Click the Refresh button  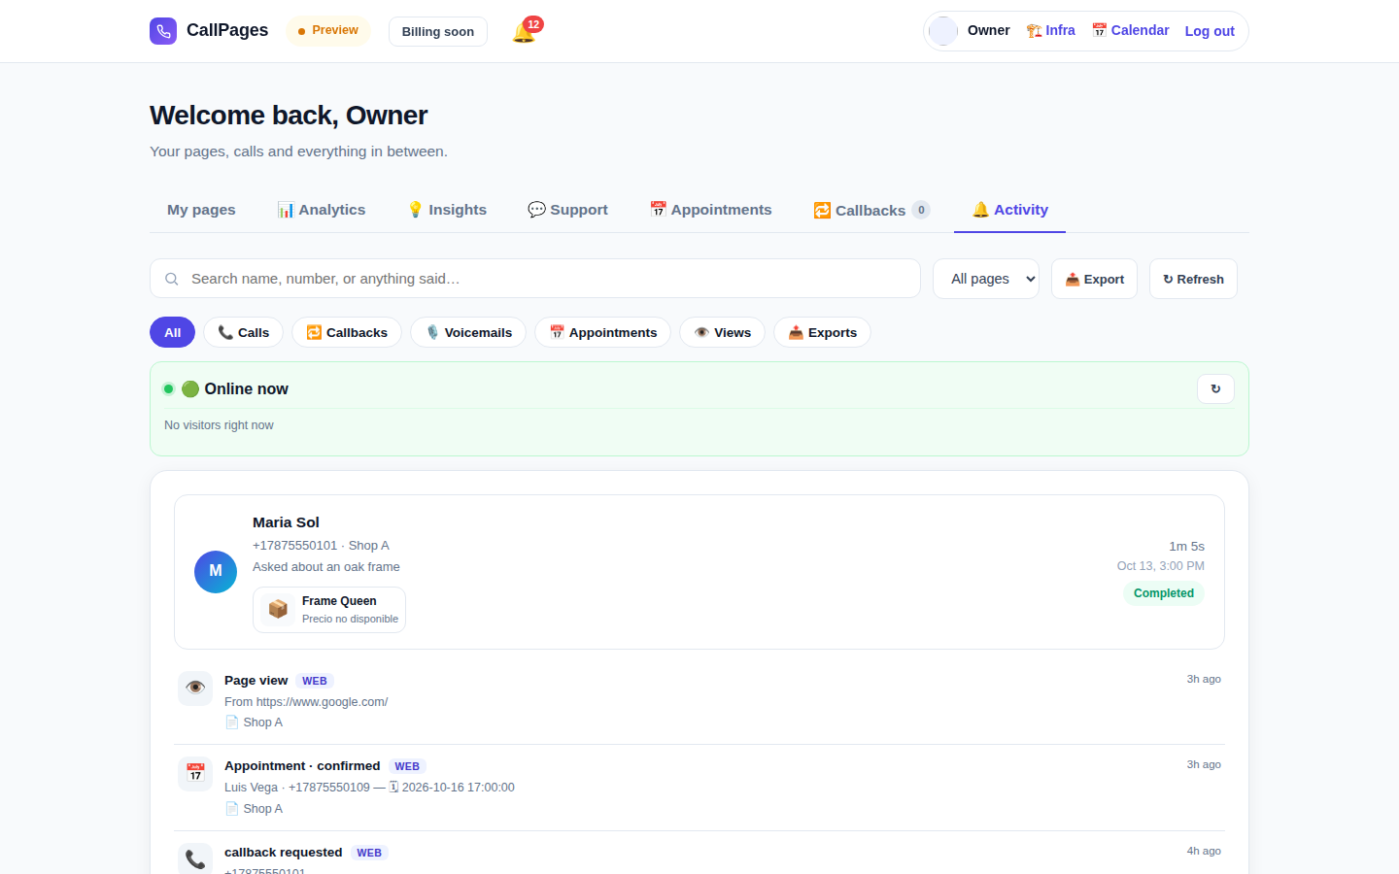(1193, 279)
